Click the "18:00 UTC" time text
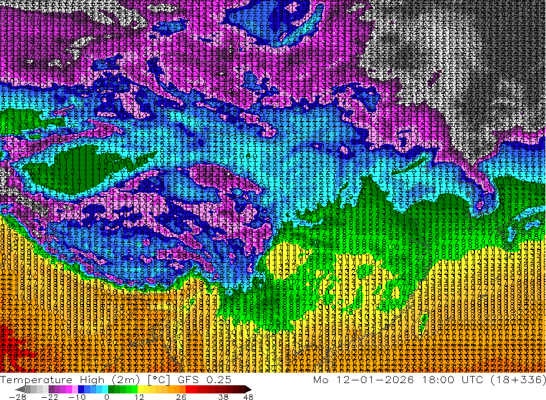This screenshot has width=546, height=400. [x=454, y=380]
